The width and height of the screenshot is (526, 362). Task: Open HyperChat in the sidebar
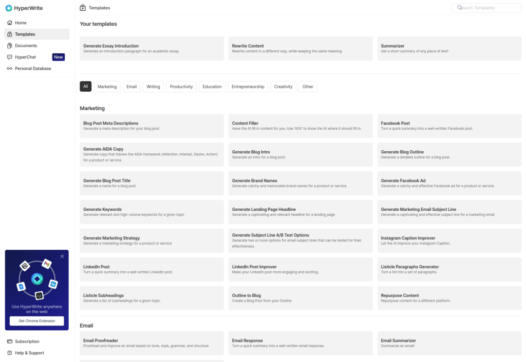click(37, 57)
